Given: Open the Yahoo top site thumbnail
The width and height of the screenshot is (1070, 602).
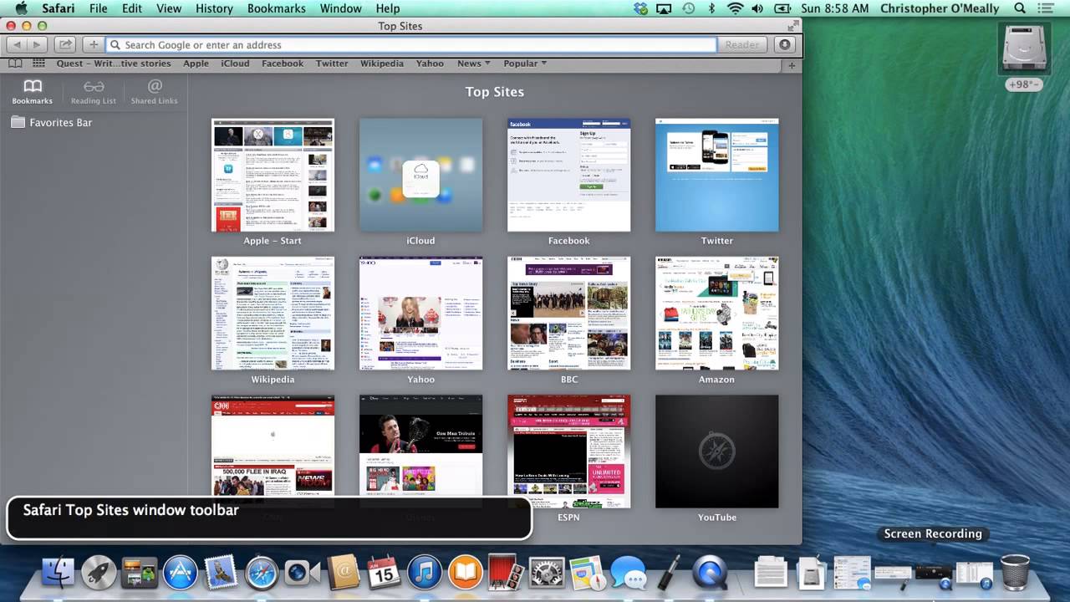Looking at the screenshot, I should [420, 314].
